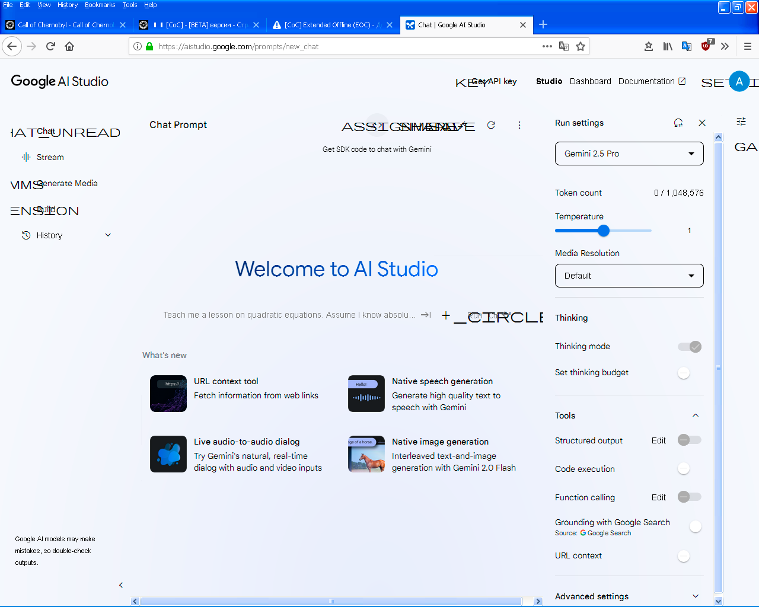Select Stream in the sidebar
Screen dimensions: 759x607
(50, 157)
